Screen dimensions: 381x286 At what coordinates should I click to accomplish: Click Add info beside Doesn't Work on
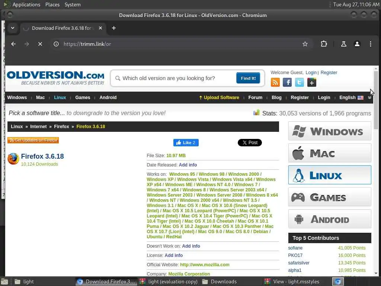pyautogui.click(x=191, y=246)
